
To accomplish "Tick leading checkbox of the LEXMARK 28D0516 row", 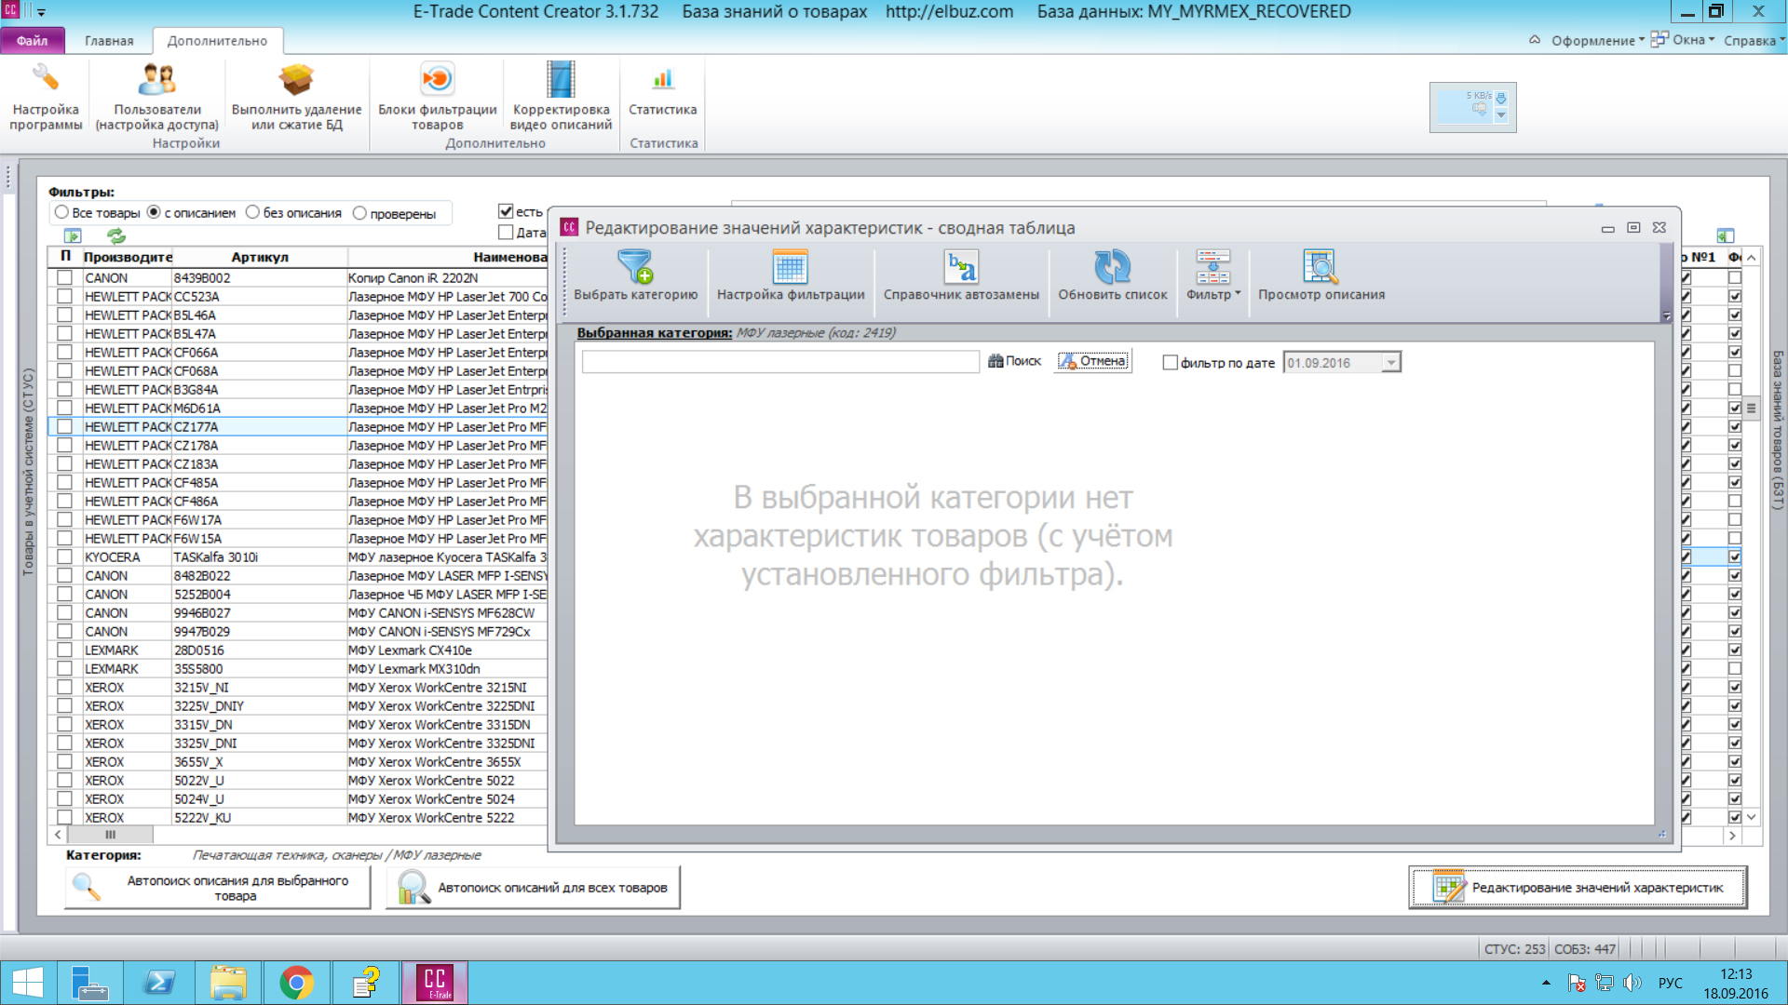I will [x=64, y=650].
